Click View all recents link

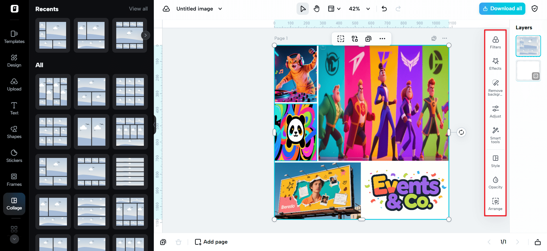pos(138,9)
